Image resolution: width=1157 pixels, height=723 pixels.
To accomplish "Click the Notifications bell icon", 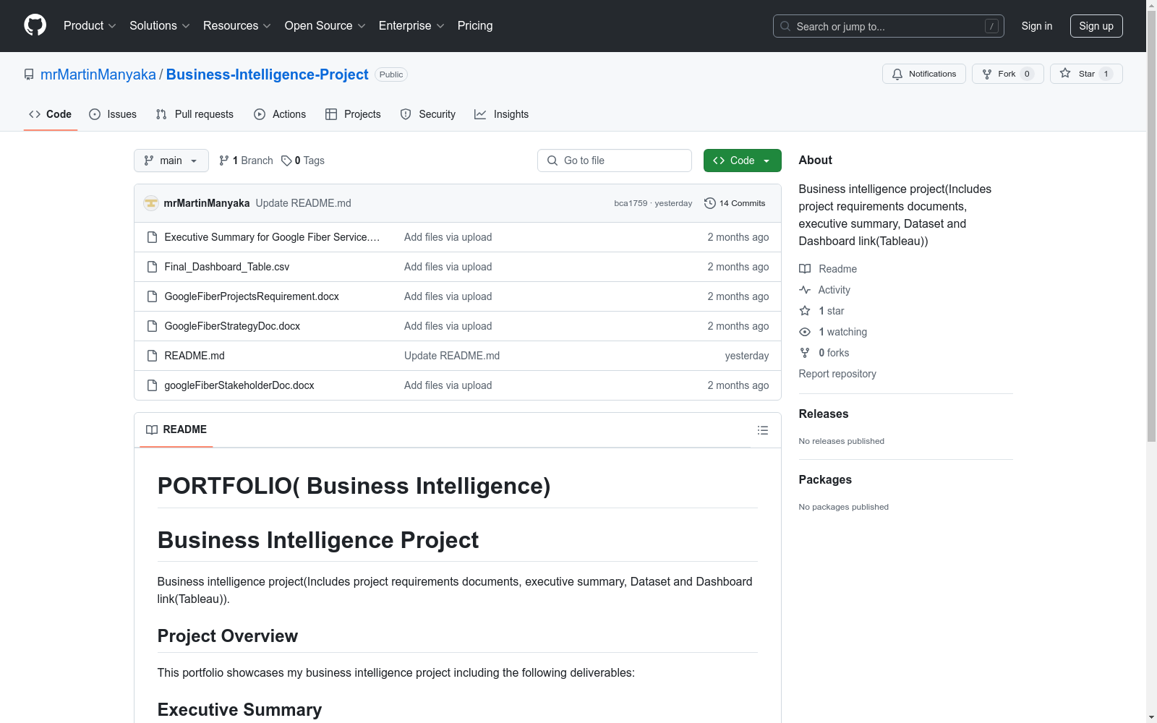I will [x=897, y=74].
